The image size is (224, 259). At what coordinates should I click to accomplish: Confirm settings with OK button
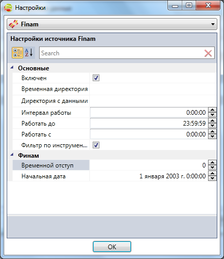(112, 247)
